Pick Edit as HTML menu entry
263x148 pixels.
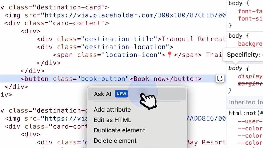click(x=112, y=120)
